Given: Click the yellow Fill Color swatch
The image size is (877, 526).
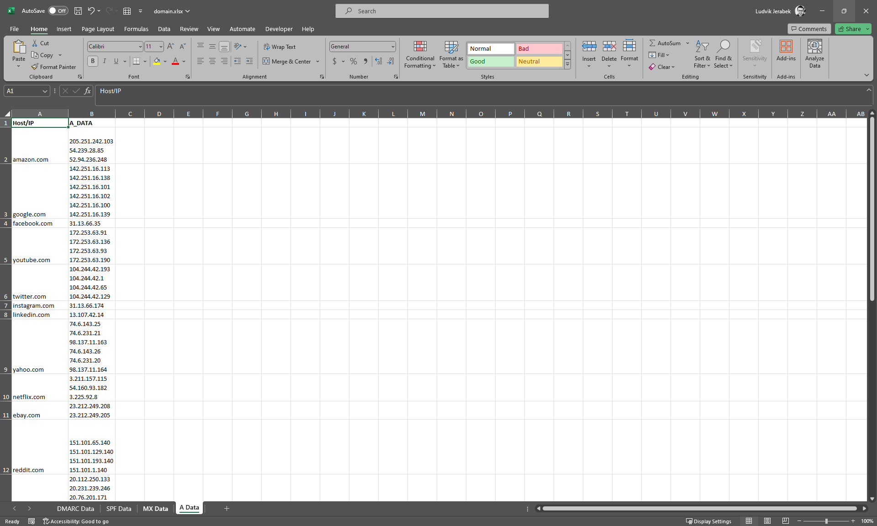Looking at the screenshot, I should 157,61.
